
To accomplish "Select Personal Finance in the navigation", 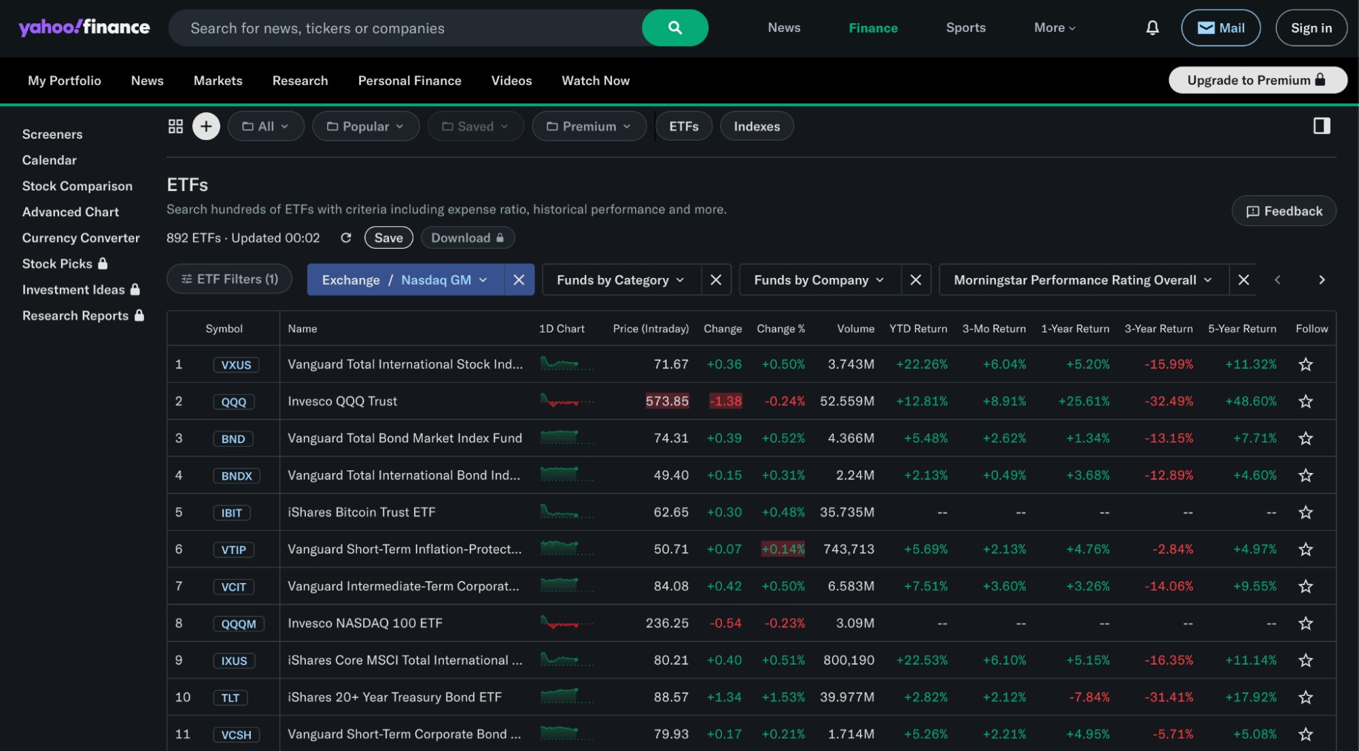I will [x=409, y=80].
